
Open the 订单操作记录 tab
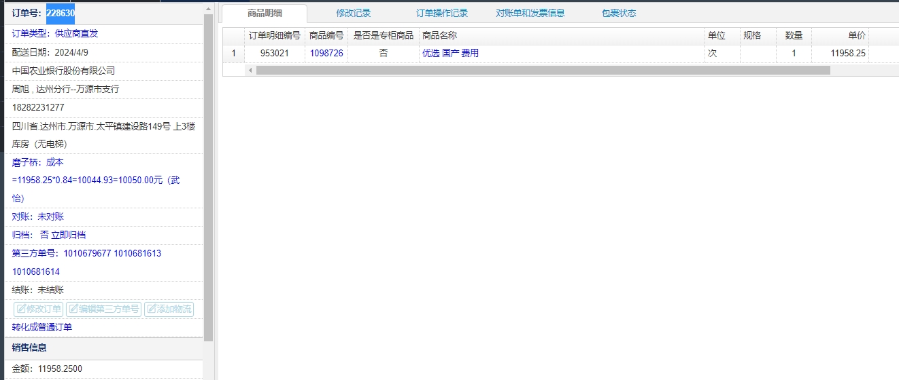(442, 13)
